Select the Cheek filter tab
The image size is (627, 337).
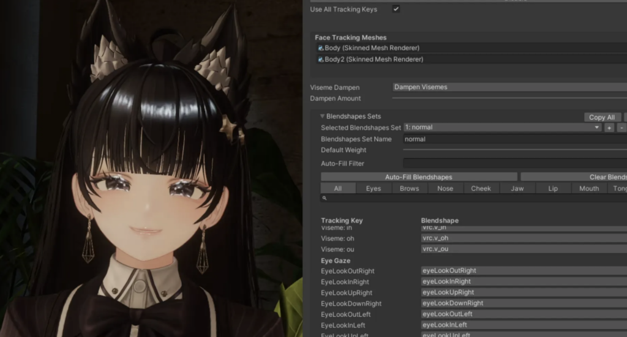click(481, 188)
